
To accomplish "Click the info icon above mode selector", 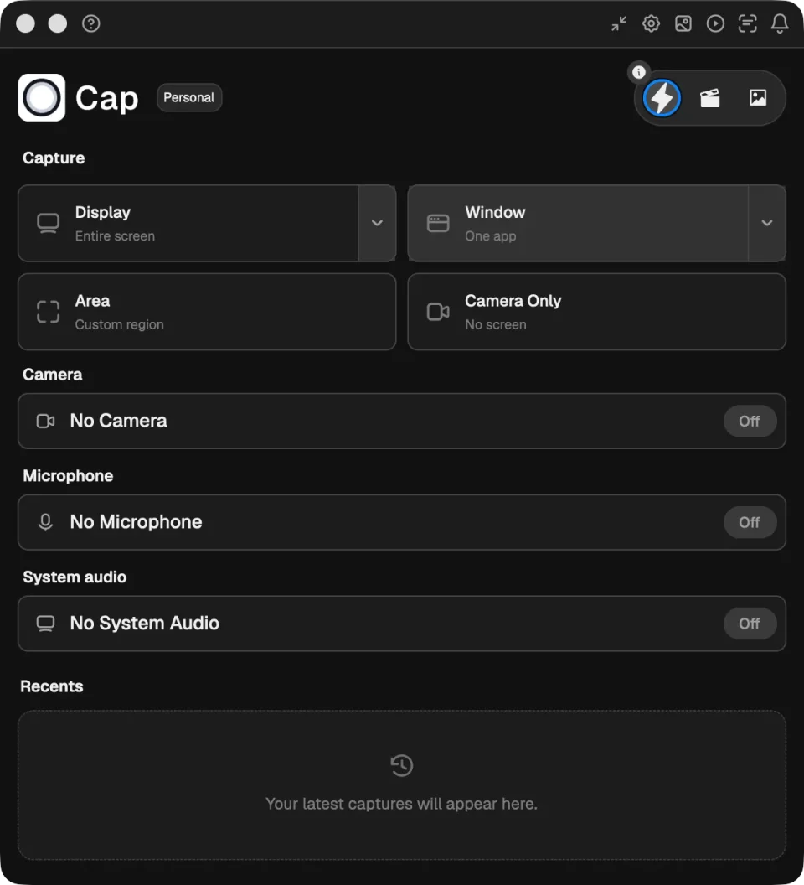I will click(639, 72).
